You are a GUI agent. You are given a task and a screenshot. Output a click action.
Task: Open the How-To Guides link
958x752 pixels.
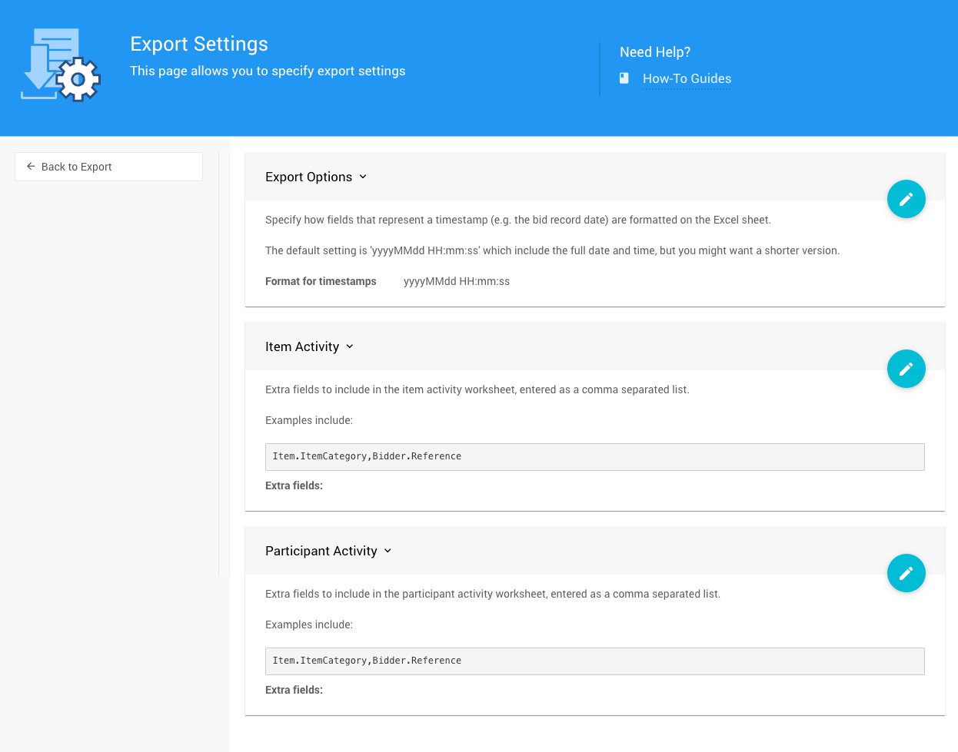click(687, 79)
